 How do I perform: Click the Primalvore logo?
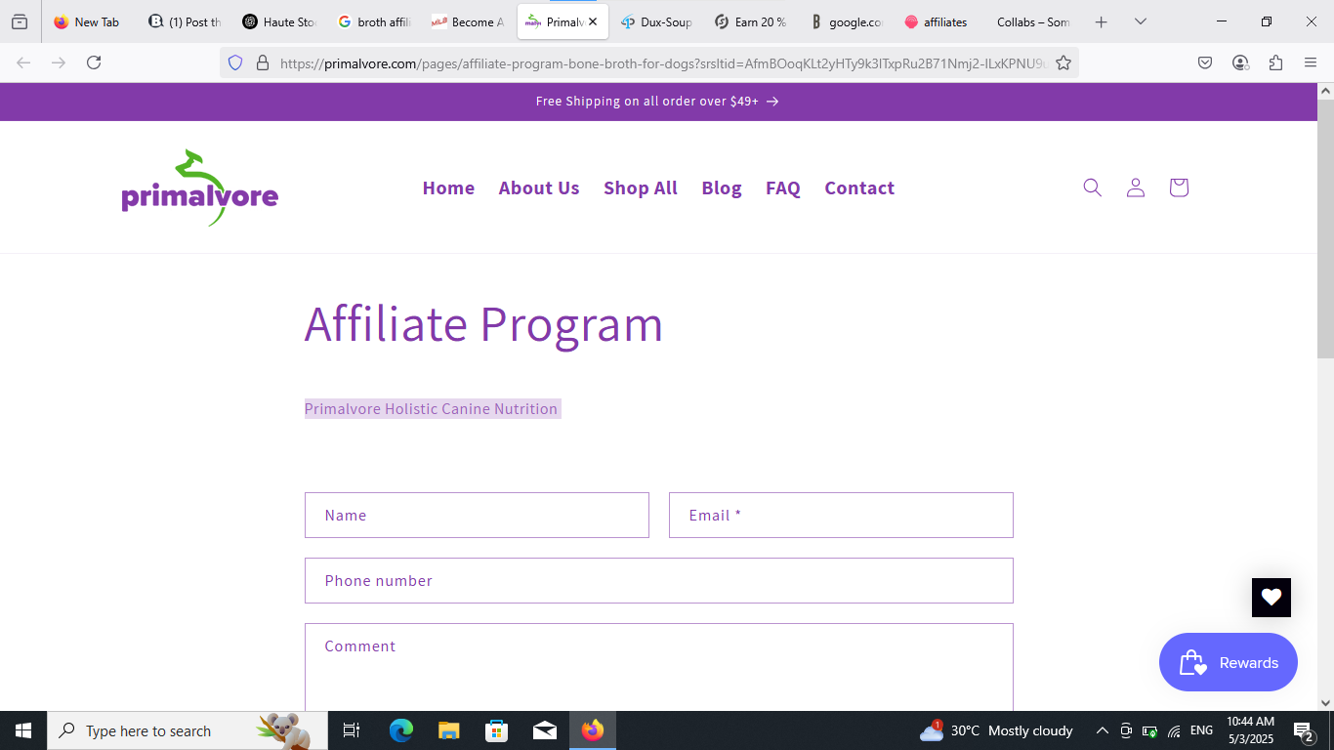200,187
